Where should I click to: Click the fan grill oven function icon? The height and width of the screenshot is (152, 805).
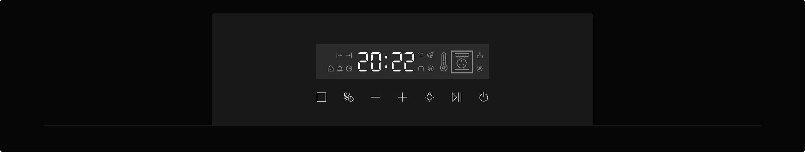pyautogui.click(x=462, y=62)
